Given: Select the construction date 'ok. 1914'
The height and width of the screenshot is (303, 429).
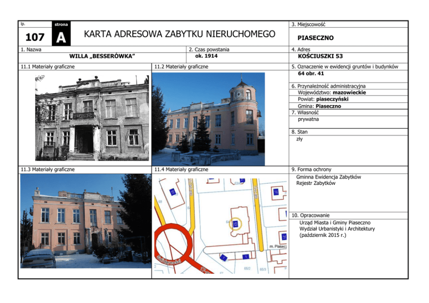Looking at the screenshot, I should [x=206, y=56].
